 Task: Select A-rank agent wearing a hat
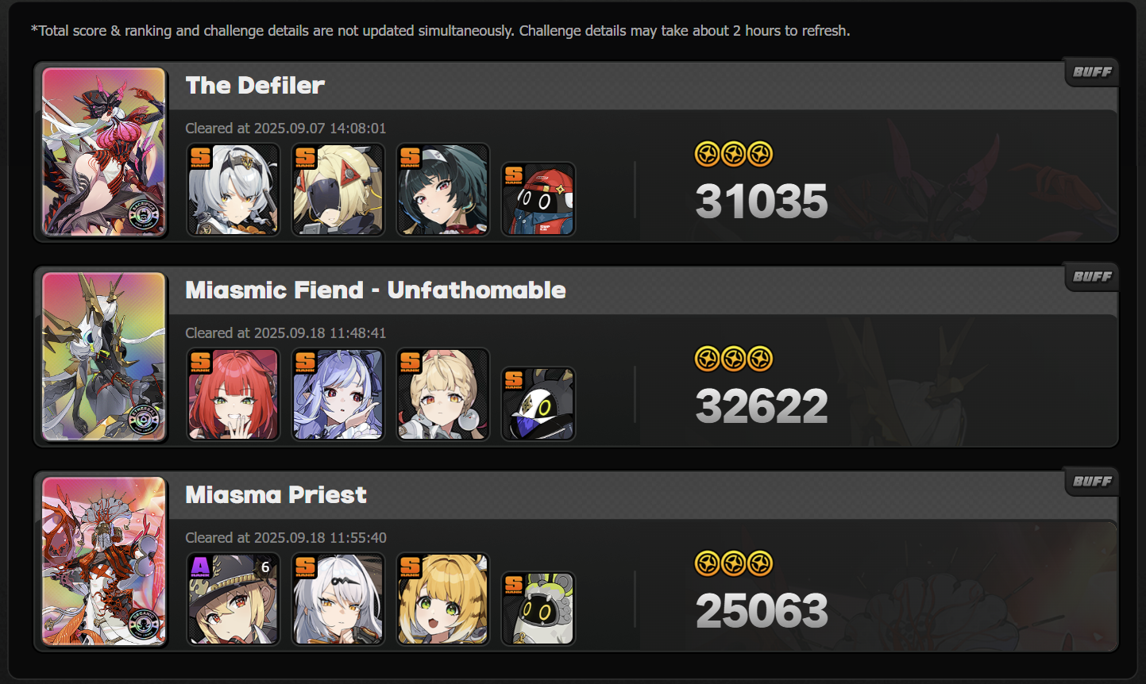point(233,599)
